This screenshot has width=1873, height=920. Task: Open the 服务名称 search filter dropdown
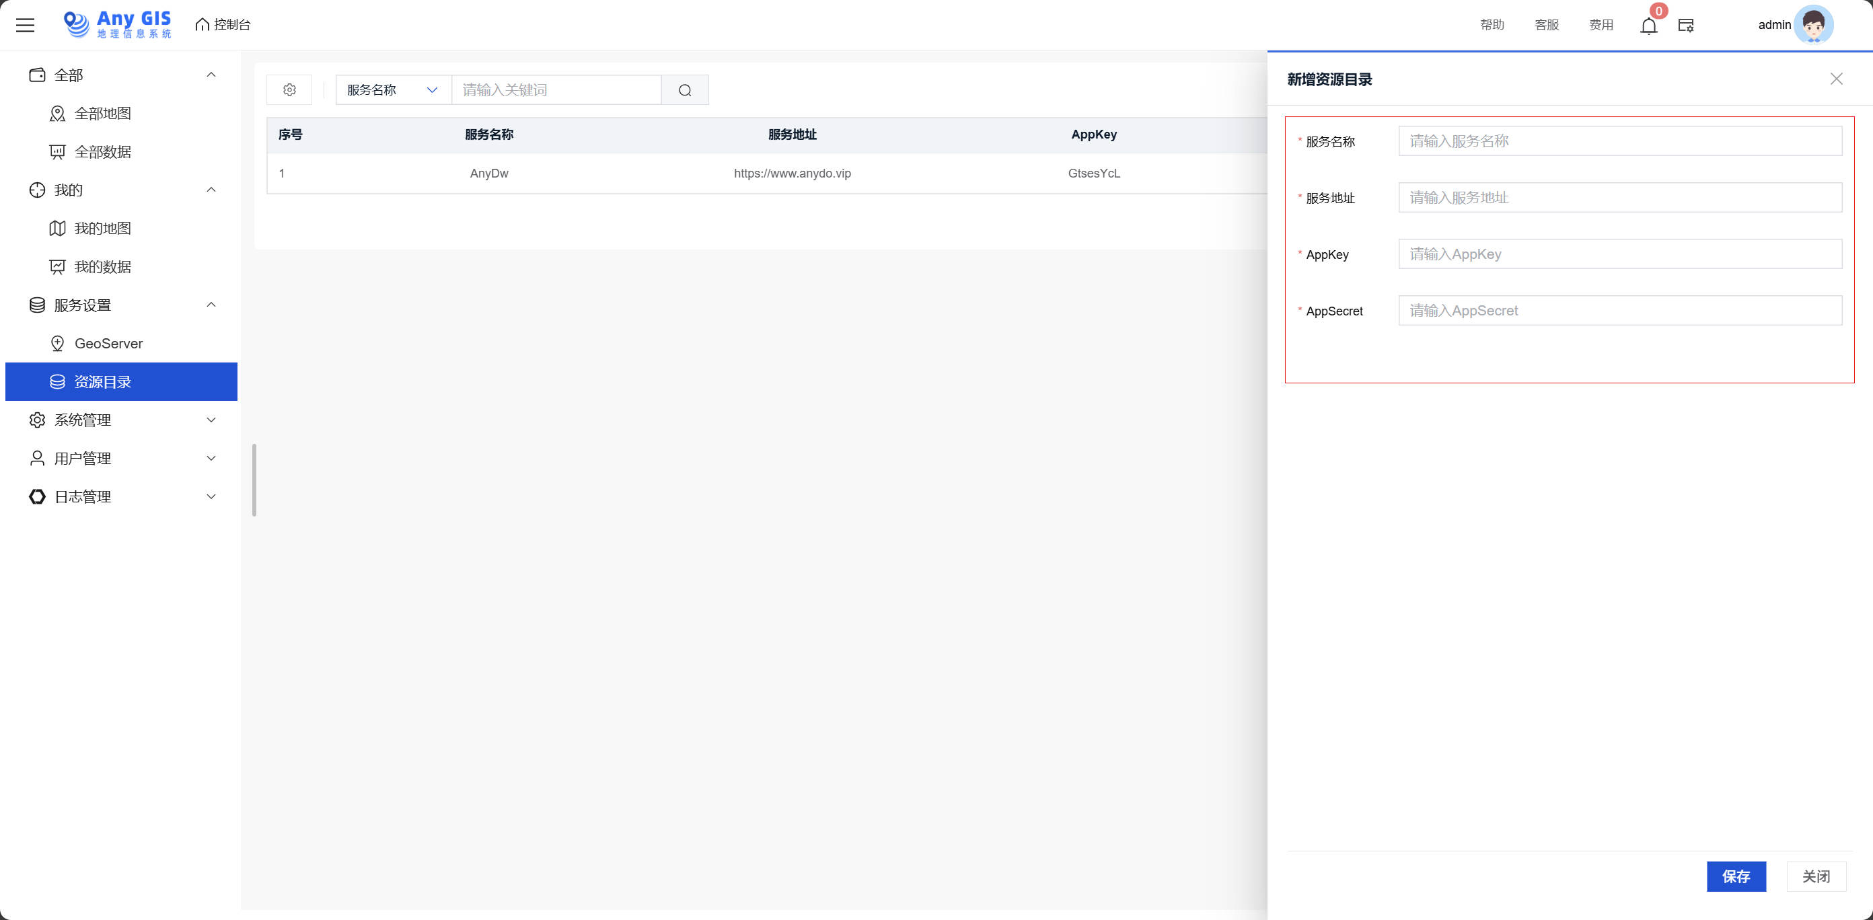point(393,90)
